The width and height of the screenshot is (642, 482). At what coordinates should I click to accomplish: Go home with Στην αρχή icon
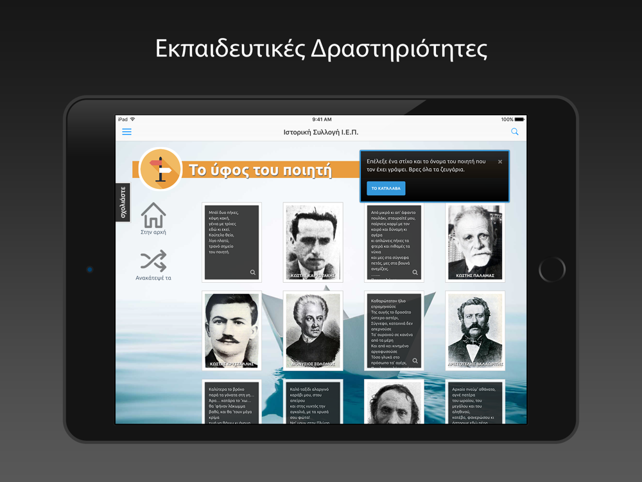pos(153,219)
